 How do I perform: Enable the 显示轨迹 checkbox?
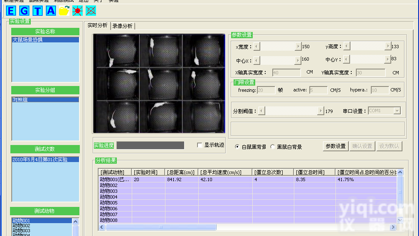pos(200,145)
